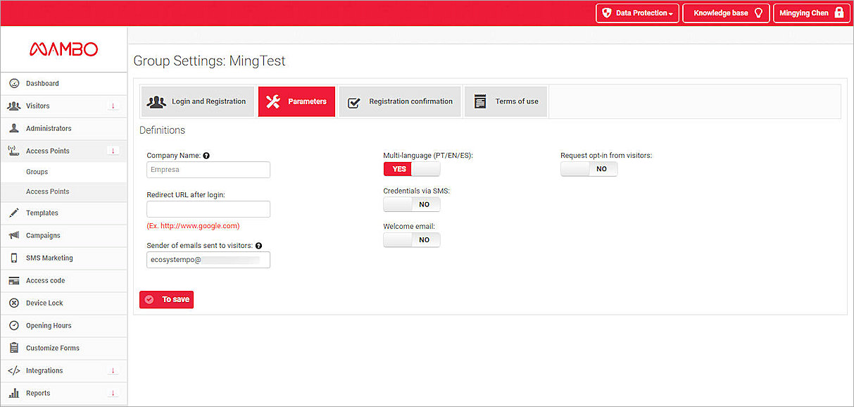Click the Redirect URL after login field

pos(208,209)
